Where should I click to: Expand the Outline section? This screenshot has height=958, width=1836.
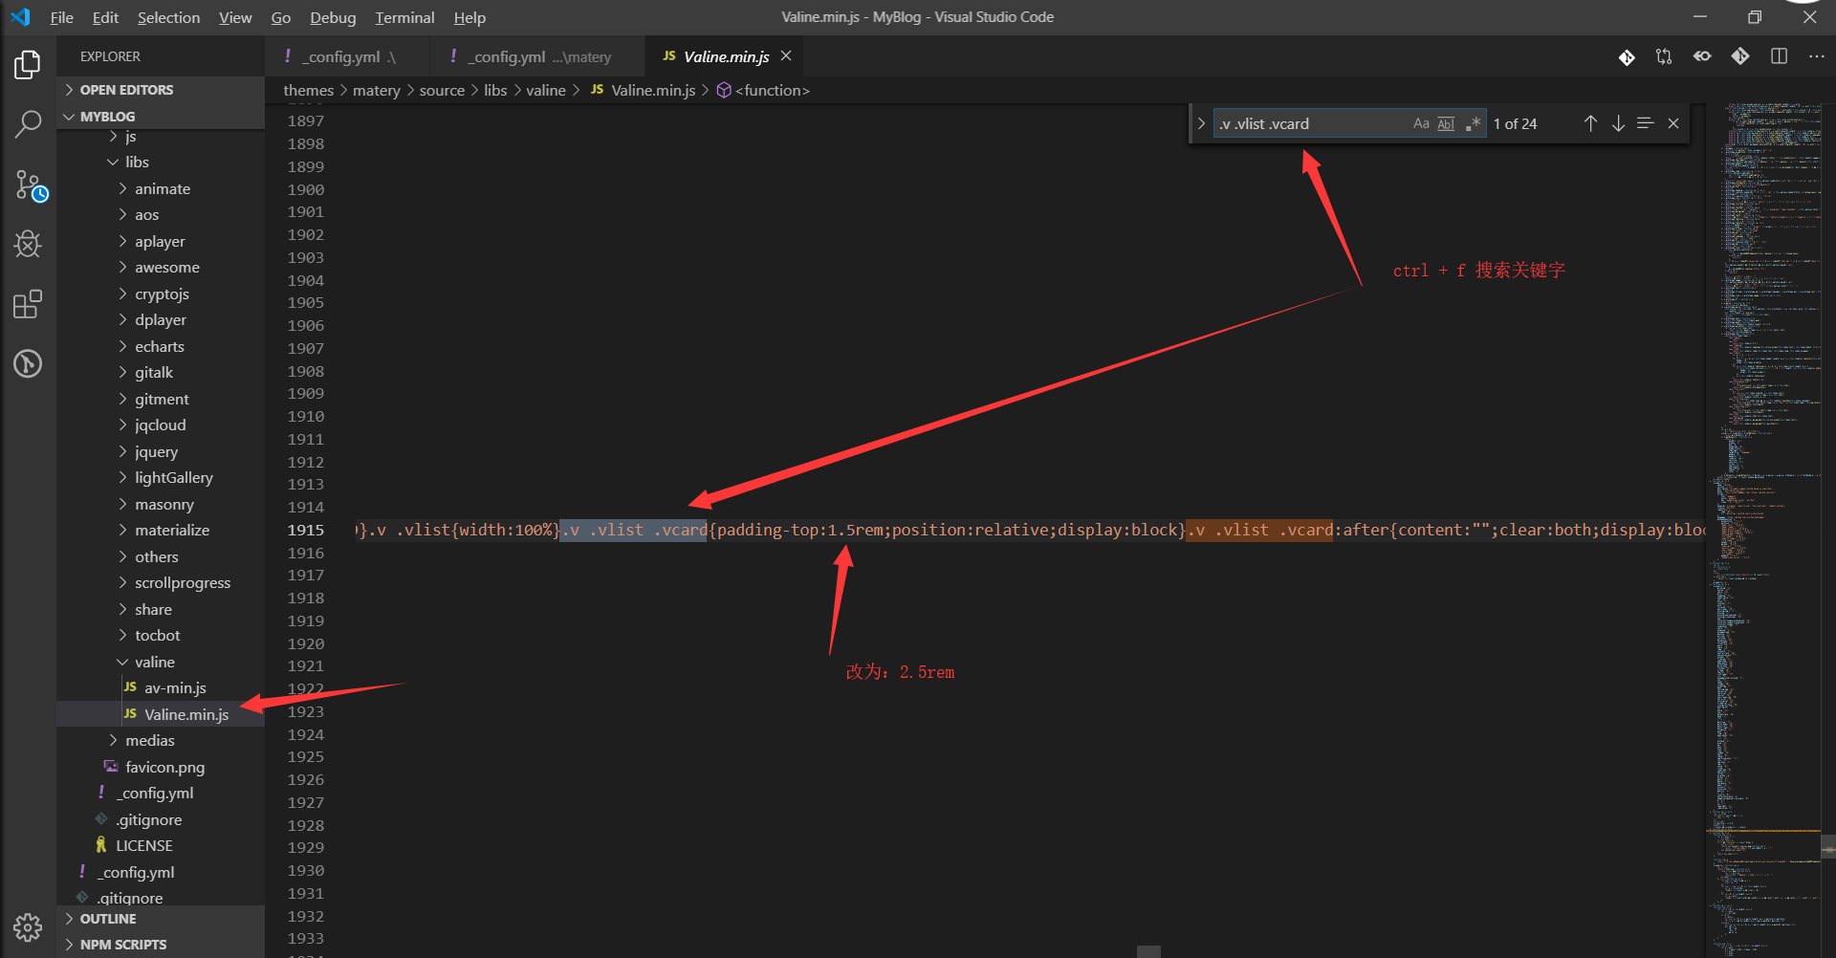pyautogui.click(x=161, y=919)
